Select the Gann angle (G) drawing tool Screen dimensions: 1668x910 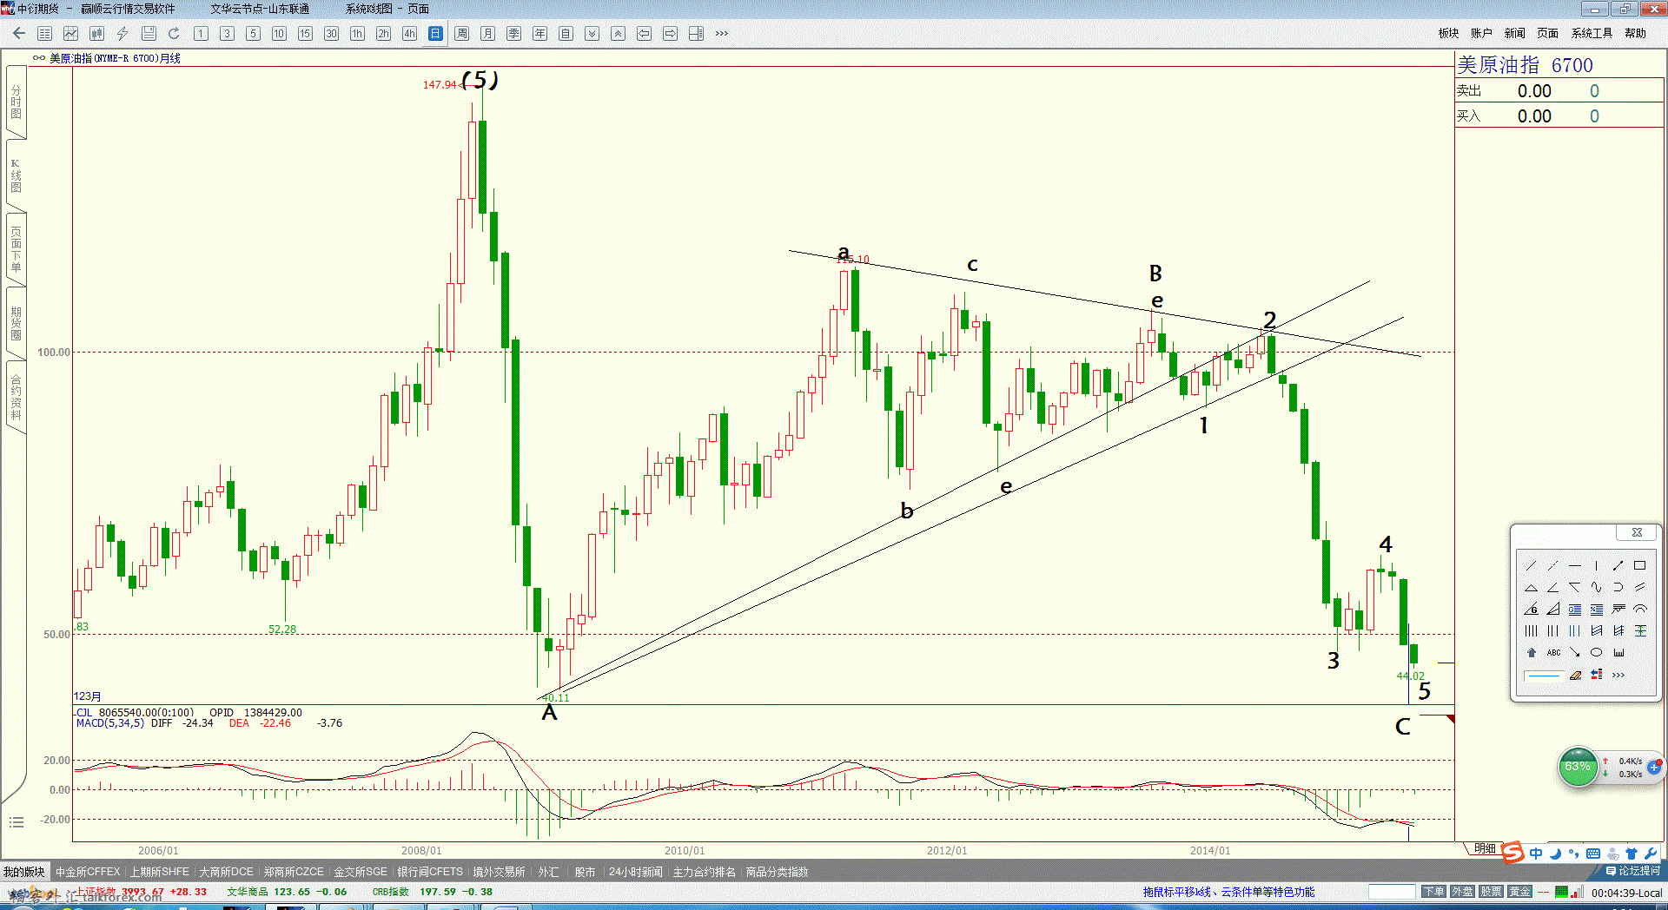pos(1531,609)
